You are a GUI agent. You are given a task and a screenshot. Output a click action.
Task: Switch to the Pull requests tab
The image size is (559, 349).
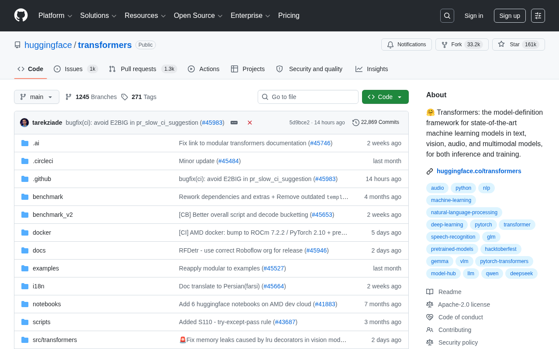coord(142,69)
